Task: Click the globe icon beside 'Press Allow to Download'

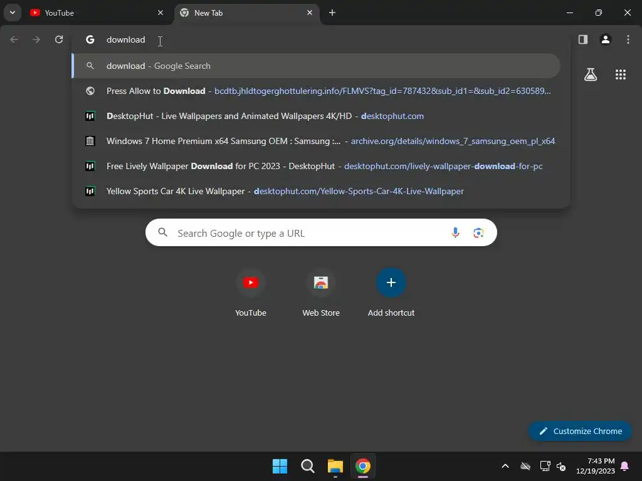Action: click(90, 91)
